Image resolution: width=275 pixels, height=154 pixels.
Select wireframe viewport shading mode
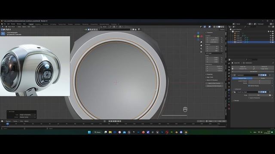coord(217,27)
